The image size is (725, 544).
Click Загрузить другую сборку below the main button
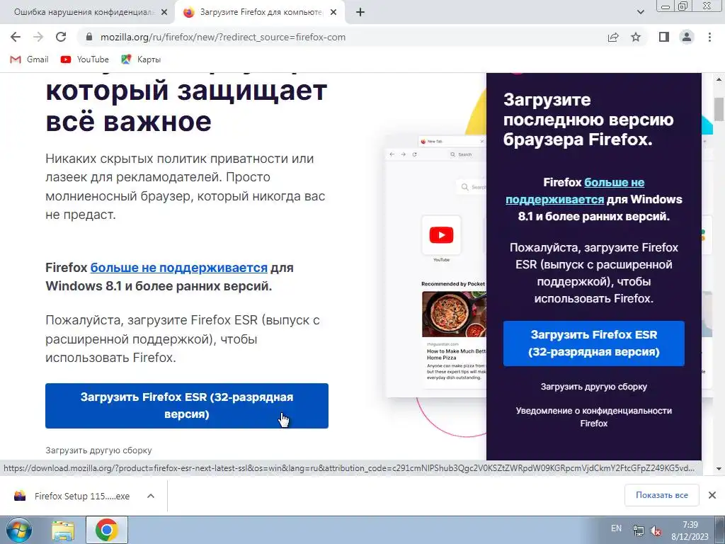98,450
